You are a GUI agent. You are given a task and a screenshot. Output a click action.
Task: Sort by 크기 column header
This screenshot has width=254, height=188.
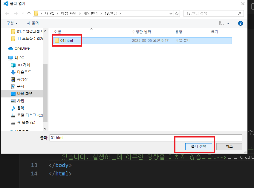click(x=215, y=32)
